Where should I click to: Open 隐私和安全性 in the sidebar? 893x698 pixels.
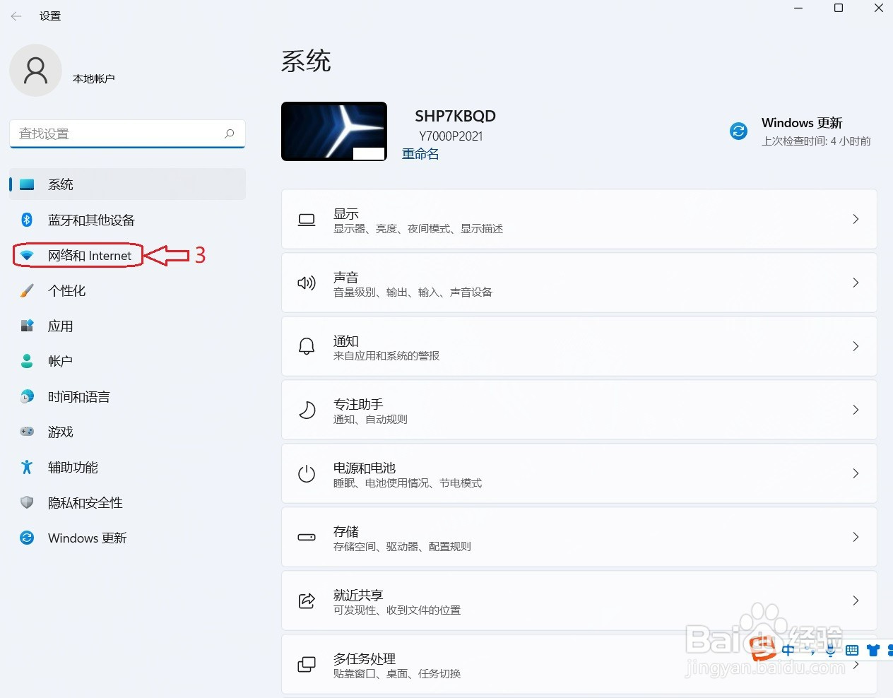click(128, 502)
